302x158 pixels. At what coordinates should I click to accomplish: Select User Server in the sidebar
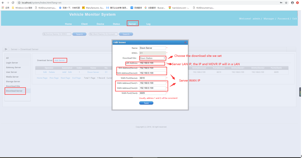tap(11, 72)
